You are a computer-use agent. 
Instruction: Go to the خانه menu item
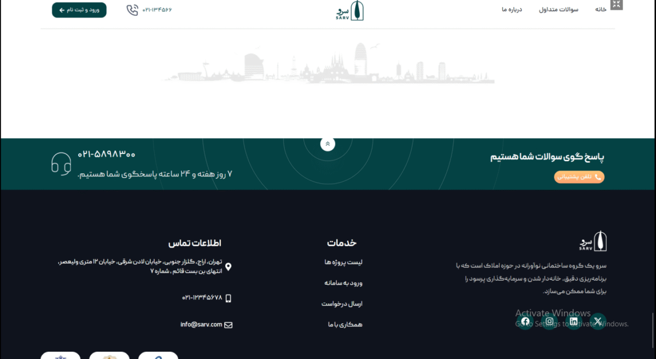(601, 9)
